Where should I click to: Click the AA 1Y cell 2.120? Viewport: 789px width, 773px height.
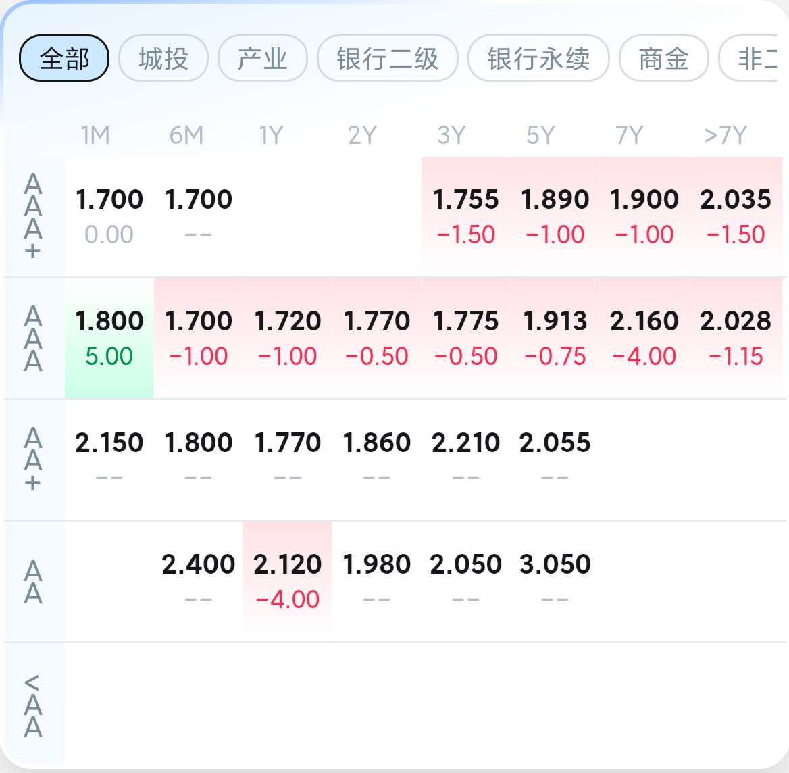pyautogui.click(x=287, y=582)
